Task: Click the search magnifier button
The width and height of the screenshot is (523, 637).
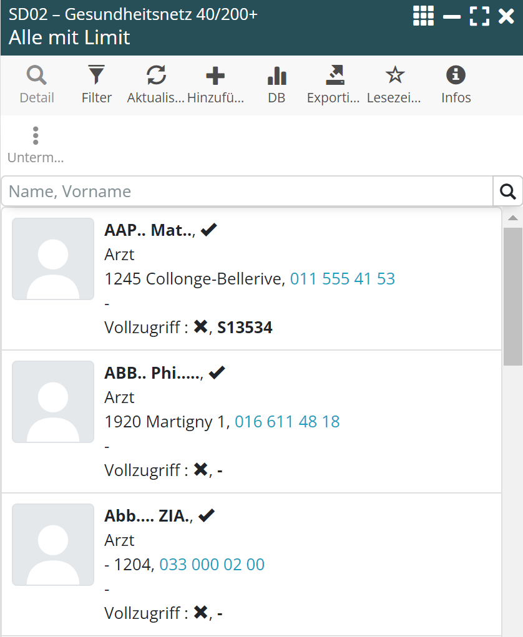Action: pos(507,192)
